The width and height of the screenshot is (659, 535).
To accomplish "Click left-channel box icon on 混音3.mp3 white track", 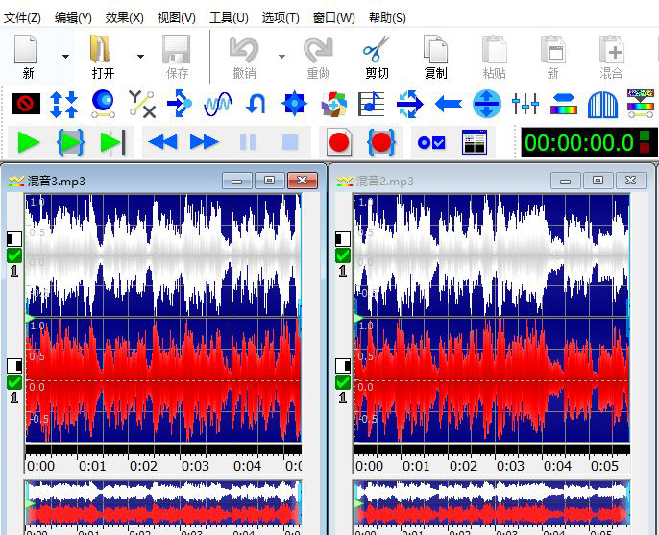I will click(14, 239).
